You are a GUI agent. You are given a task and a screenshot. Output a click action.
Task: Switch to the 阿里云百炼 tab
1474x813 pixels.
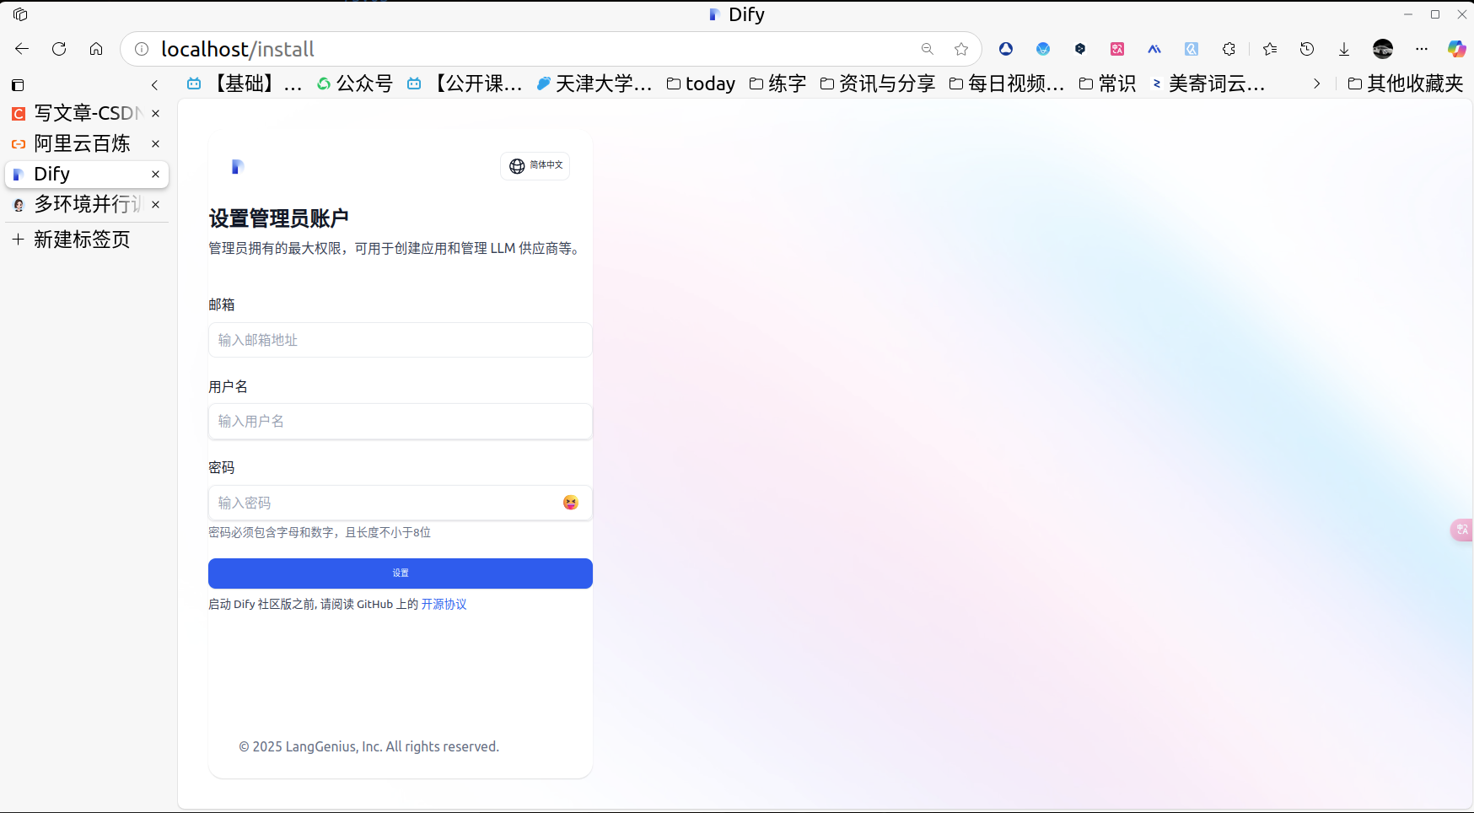(x=82, y=143)
